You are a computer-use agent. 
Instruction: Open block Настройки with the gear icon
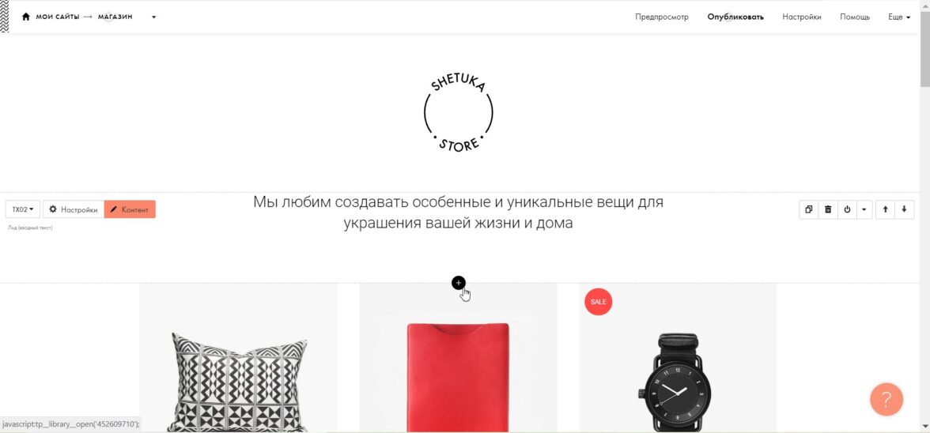tap(74, 209)
